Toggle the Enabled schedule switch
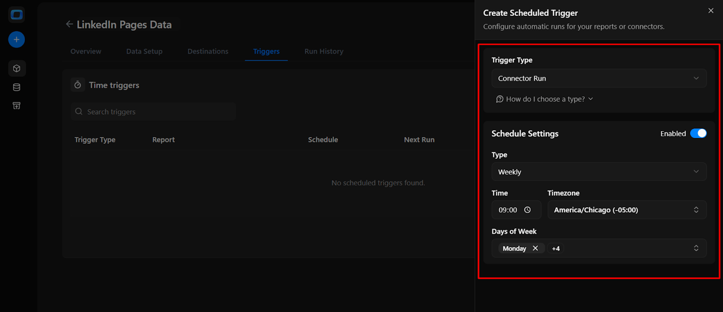This screenshot has height=312, width=723. tap(698, 133)
